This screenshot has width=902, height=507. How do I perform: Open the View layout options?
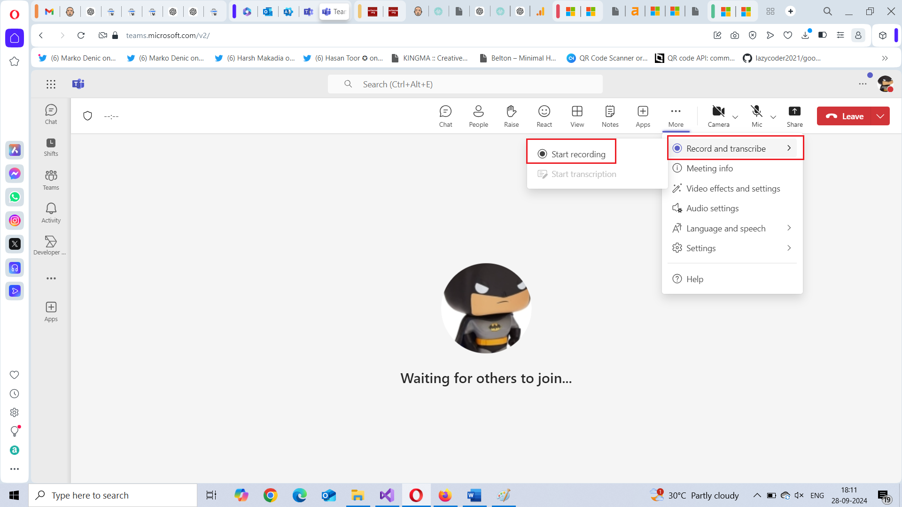(x=577, y=116)
